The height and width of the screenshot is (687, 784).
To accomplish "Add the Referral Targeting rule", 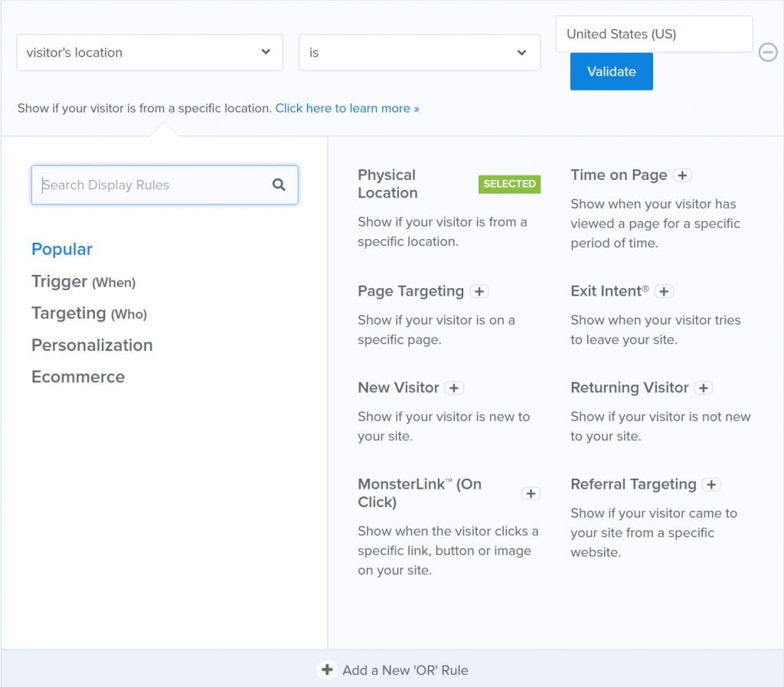I will pyautogui.click(x=711, y=484).
